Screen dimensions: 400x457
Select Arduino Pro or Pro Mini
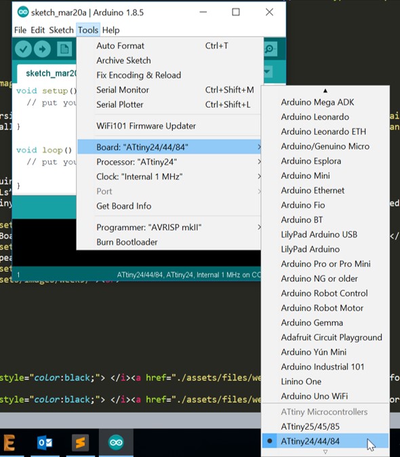[325, 264]
